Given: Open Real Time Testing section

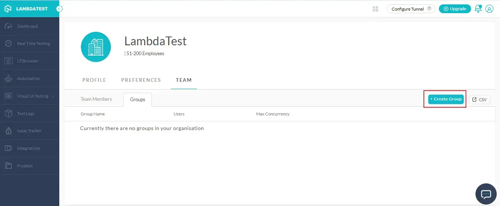Looking at the screenshot, I should click(33, 43).
